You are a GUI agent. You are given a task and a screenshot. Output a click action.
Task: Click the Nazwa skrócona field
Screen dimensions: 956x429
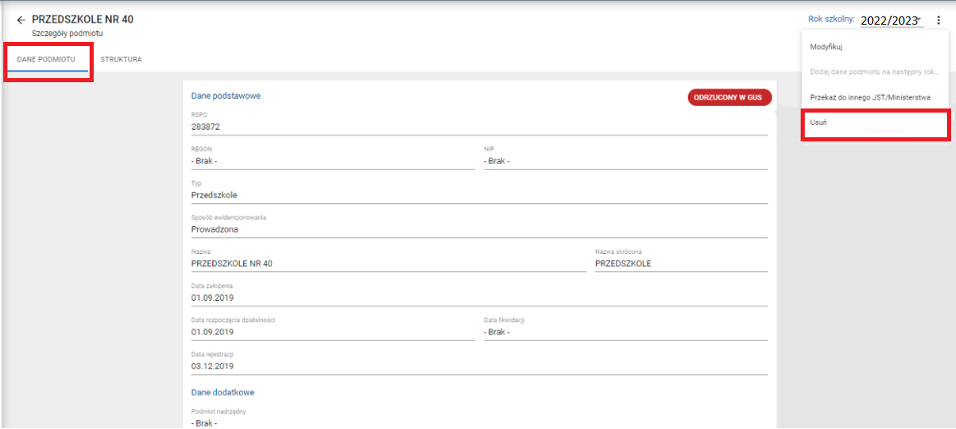coord(681,264)
